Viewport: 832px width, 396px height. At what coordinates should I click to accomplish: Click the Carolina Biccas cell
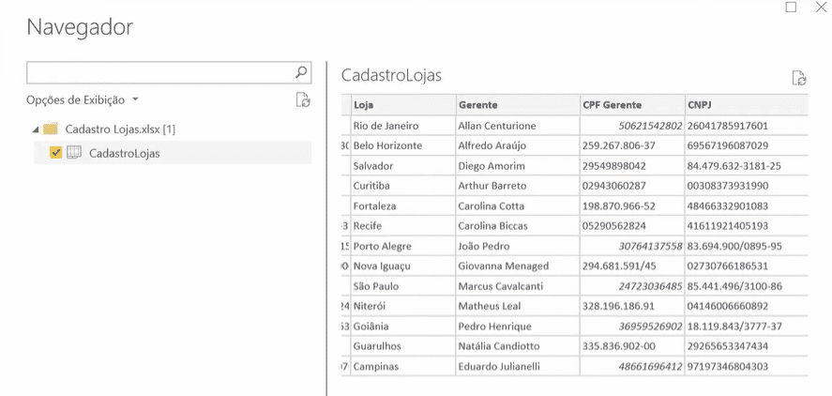pos(518,225)
